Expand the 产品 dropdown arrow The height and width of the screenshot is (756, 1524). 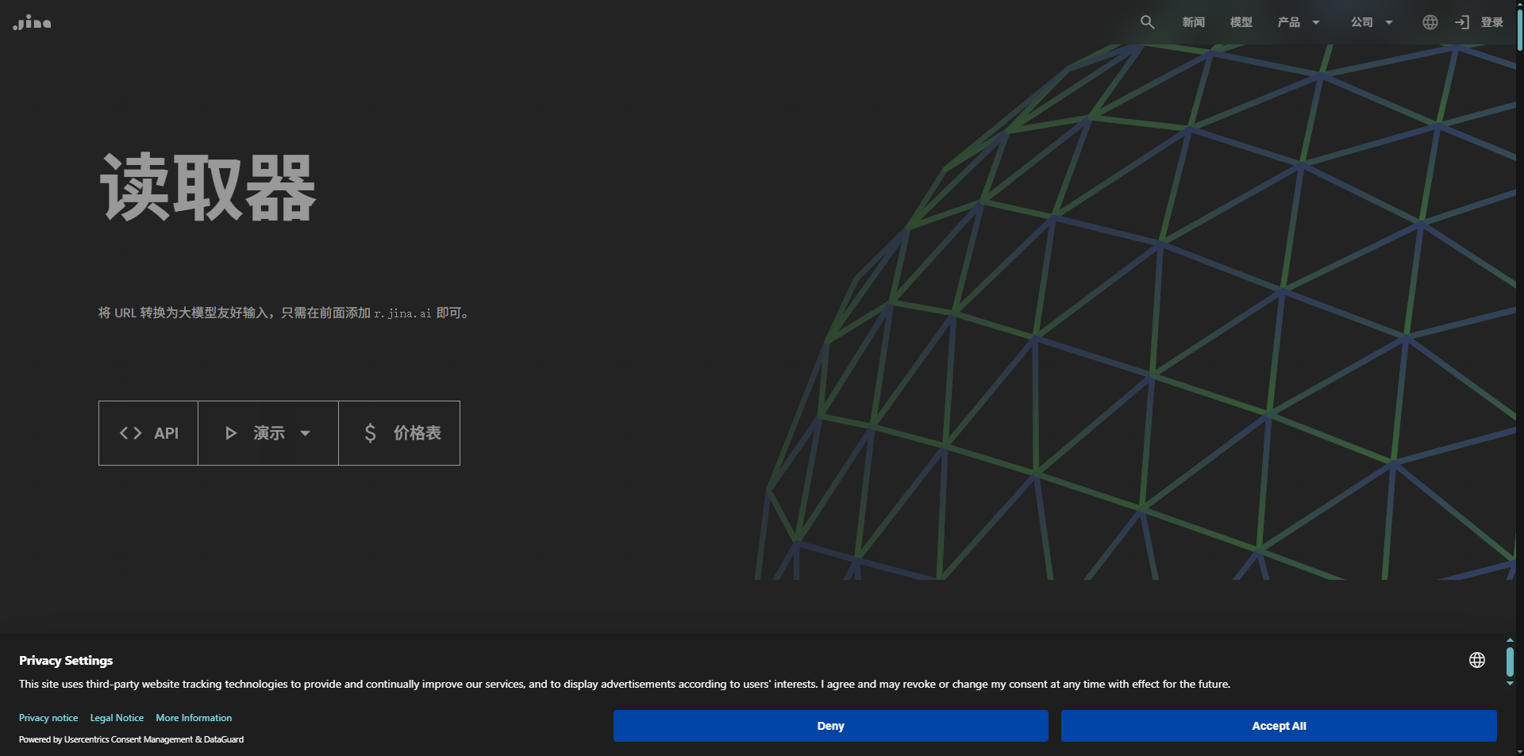tap(1316, 22)
